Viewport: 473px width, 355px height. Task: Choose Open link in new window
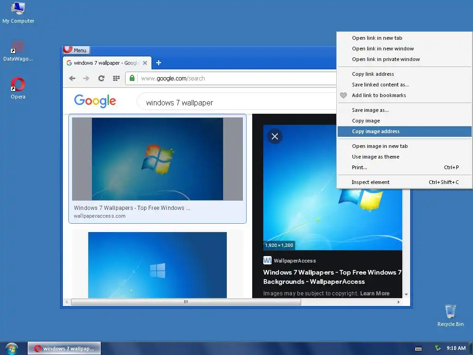(x=404, y=49)
